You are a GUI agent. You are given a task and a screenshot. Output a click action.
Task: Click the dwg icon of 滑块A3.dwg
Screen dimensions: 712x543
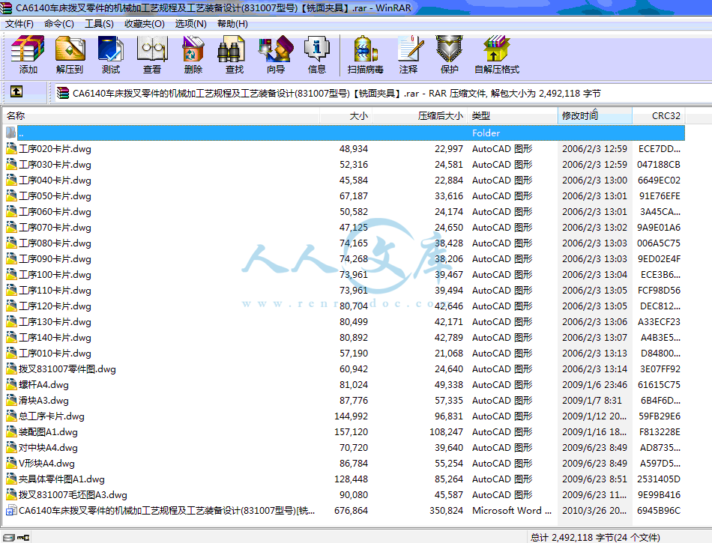(11, 400)
